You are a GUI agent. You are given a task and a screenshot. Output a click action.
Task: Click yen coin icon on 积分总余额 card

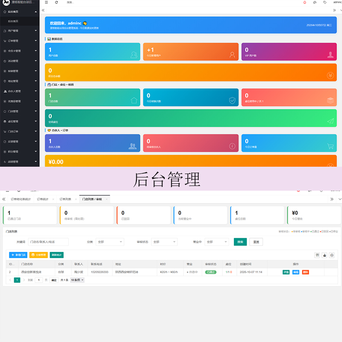[x=330, y=76]
